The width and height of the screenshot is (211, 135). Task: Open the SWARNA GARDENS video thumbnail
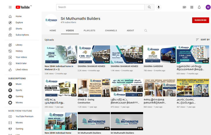[x=160, y=55]
